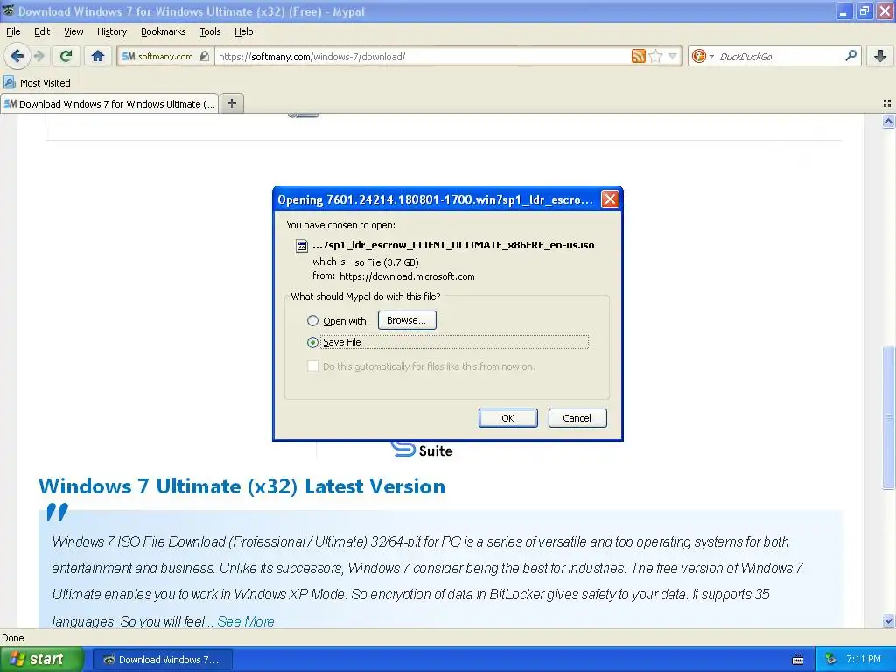This screenshot has height=672, width=896.
Task: Cancel the file download dialog
Action: click(577, 418)
